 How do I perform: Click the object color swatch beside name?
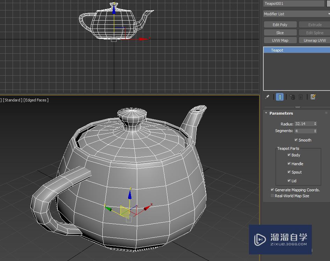[x=328, y=3]
